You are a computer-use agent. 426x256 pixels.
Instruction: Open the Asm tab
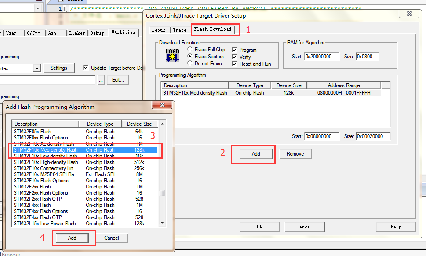[x=52, y=33]
